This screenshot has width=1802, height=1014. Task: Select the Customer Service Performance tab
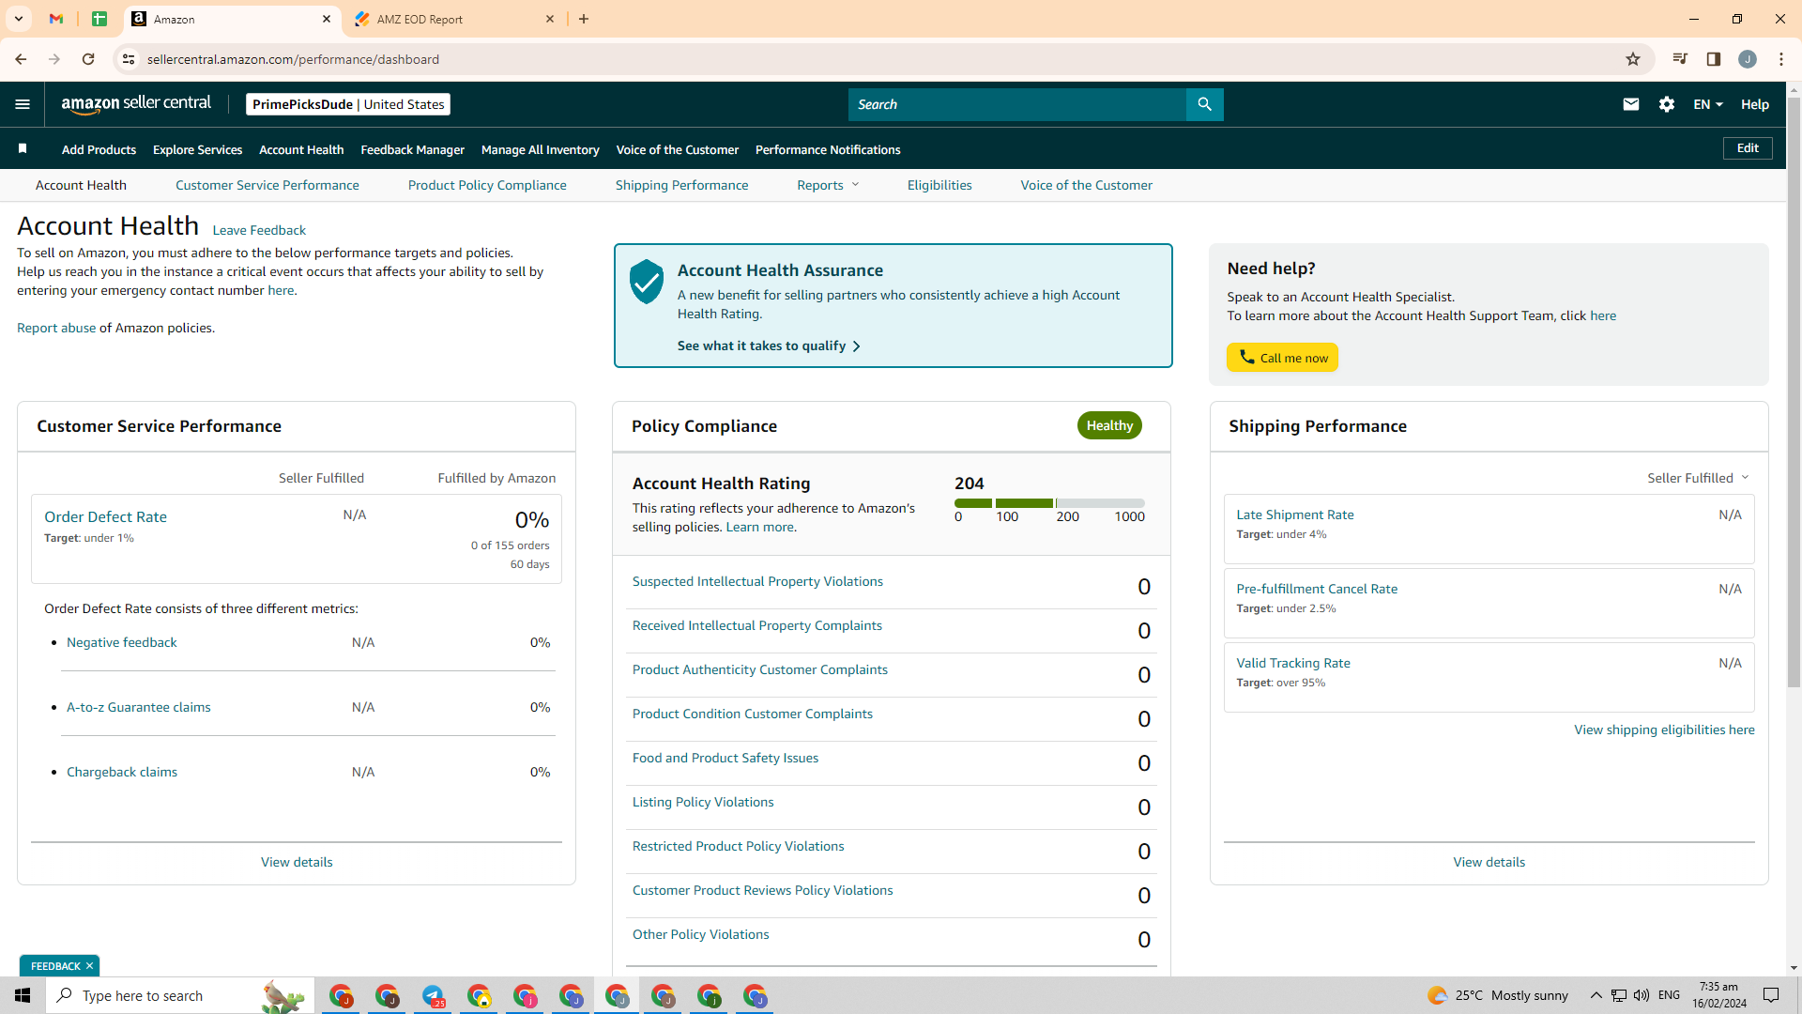pos(267,185)
